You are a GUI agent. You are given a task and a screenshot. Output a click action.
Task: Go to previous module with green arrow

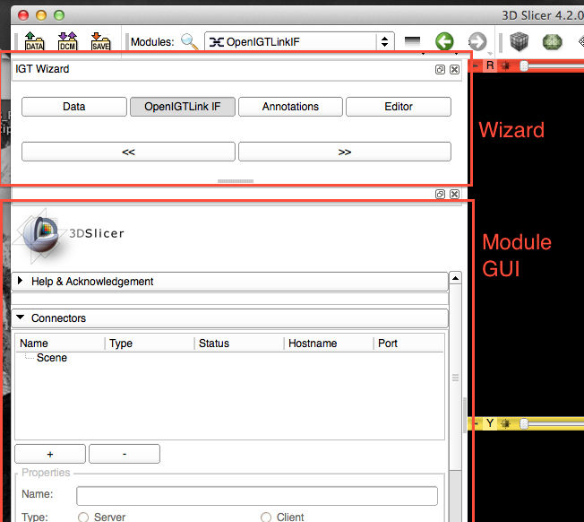tap(444, 41)
